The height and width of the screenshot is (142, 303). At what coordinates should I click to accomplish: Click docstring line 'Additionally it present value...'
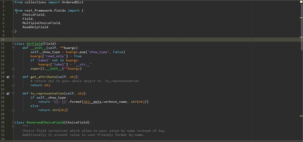(x=83, y=135)
